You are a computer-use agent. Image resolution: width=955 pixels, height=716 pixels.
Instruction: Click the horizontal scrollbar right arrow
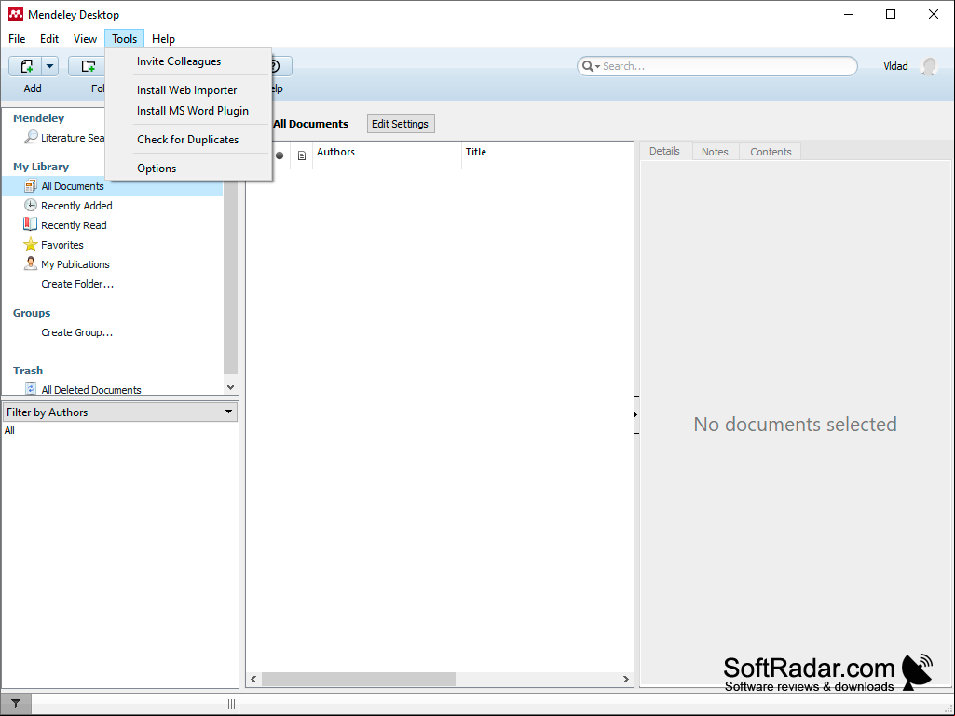pos(625,679)
